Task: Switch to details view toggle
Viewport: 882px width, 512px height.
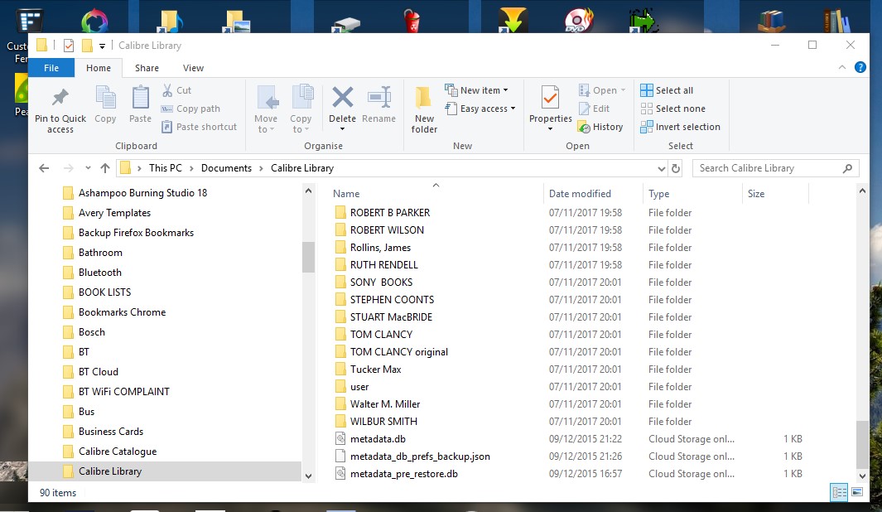Action: coord(839,492)
